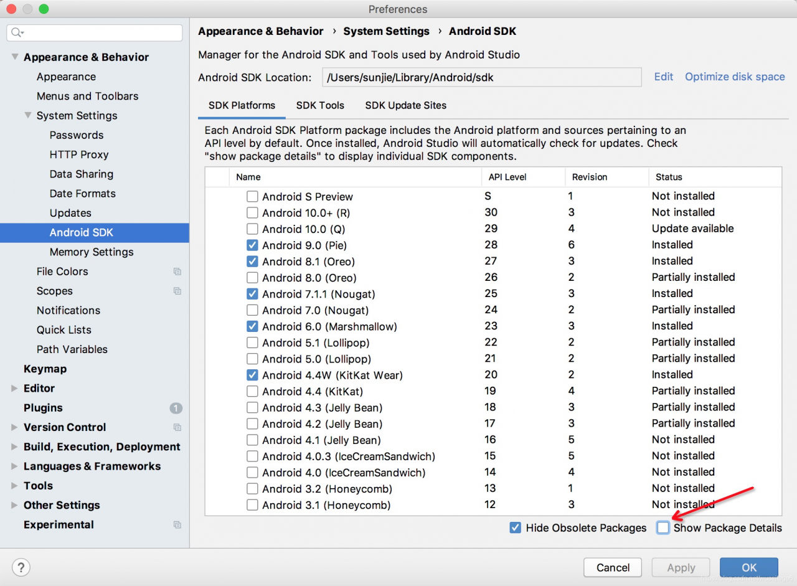This screenshot has height=586, width=797.
Task: Check the Android 5.1 (Lollipop) checkbox
Action: click(252, 342)
